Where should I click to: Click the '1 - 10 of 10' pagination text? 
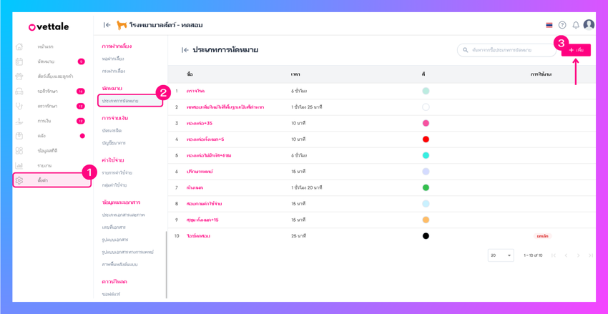533,255
